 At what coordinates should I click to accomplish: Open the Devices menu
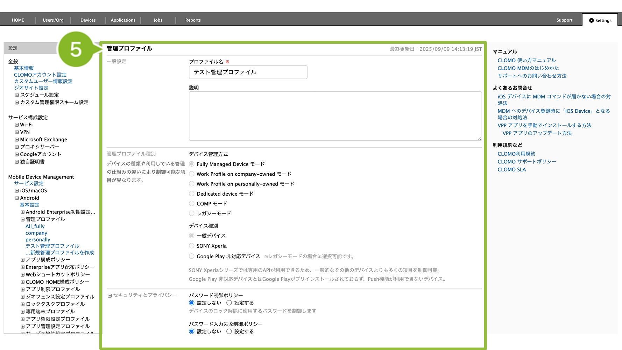pos(88,20)
